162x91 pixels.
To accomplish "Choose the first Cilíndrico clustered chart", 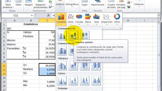I will pos(62,65).
